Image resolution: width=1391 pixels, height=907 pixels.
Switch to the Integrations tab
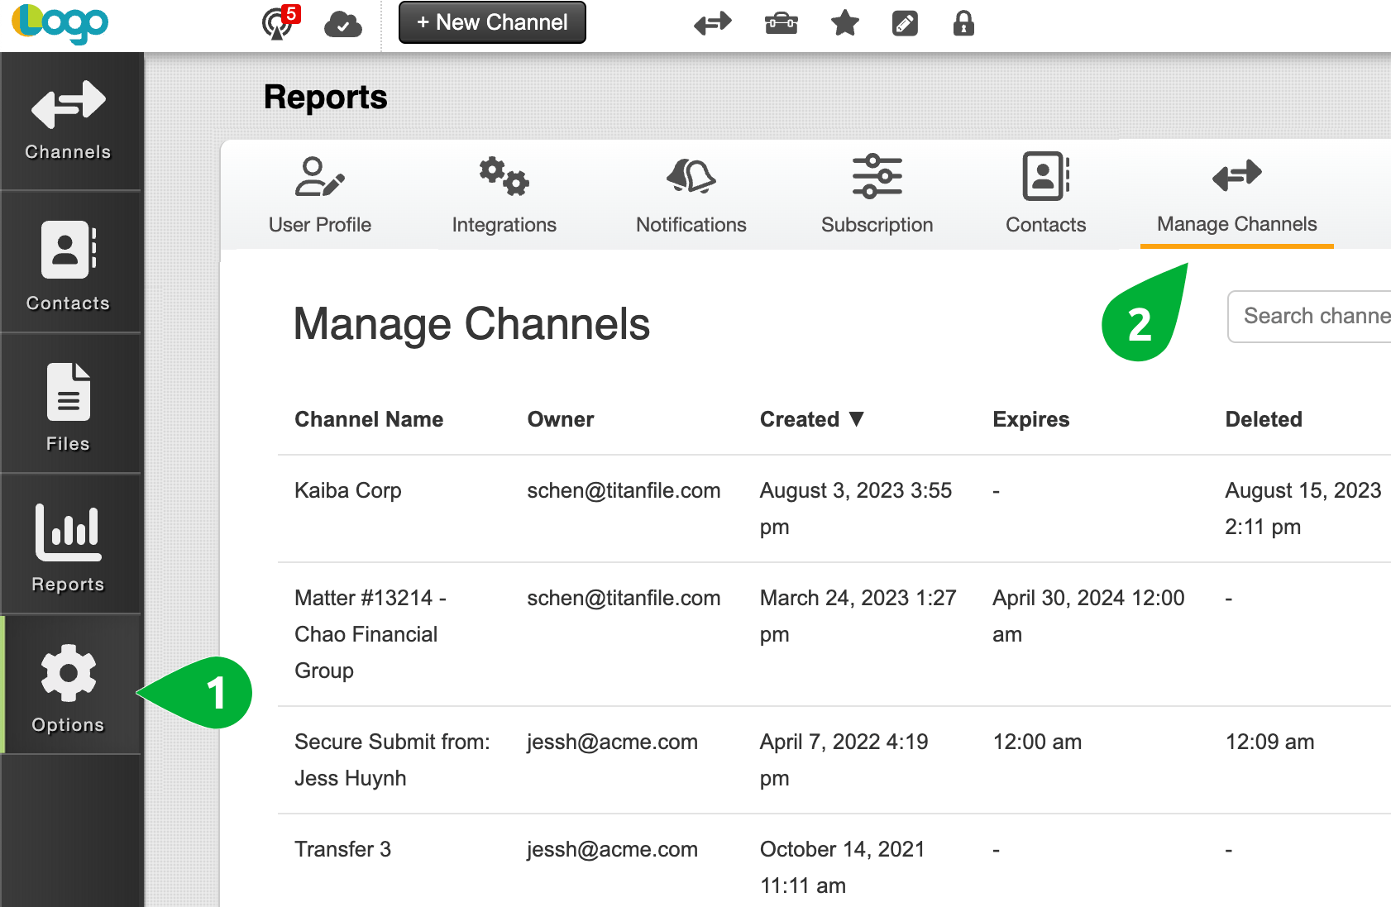504,194
